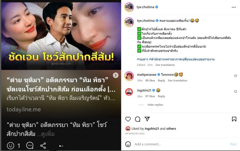This screenshot has height=151, width=240.
Task: Reply to ingshin21's comment
Action: pos(161,96)
